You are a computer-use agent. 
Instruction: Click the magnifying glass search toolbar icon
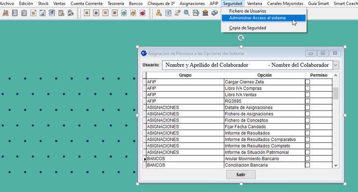(x=187, y=13)
